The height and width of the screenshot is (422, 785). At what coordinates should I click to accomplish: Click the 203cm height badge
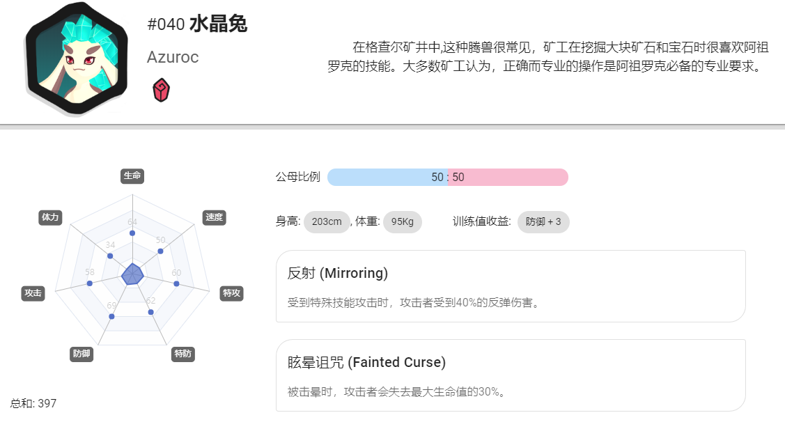(x=327, y=221)
